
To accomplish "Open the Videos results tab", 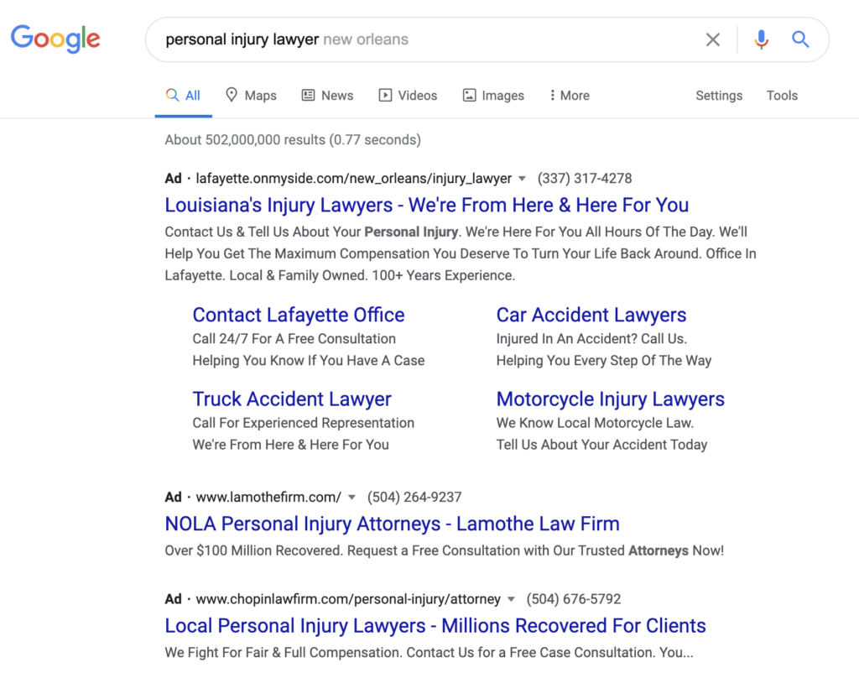I will tap(408, 96).
